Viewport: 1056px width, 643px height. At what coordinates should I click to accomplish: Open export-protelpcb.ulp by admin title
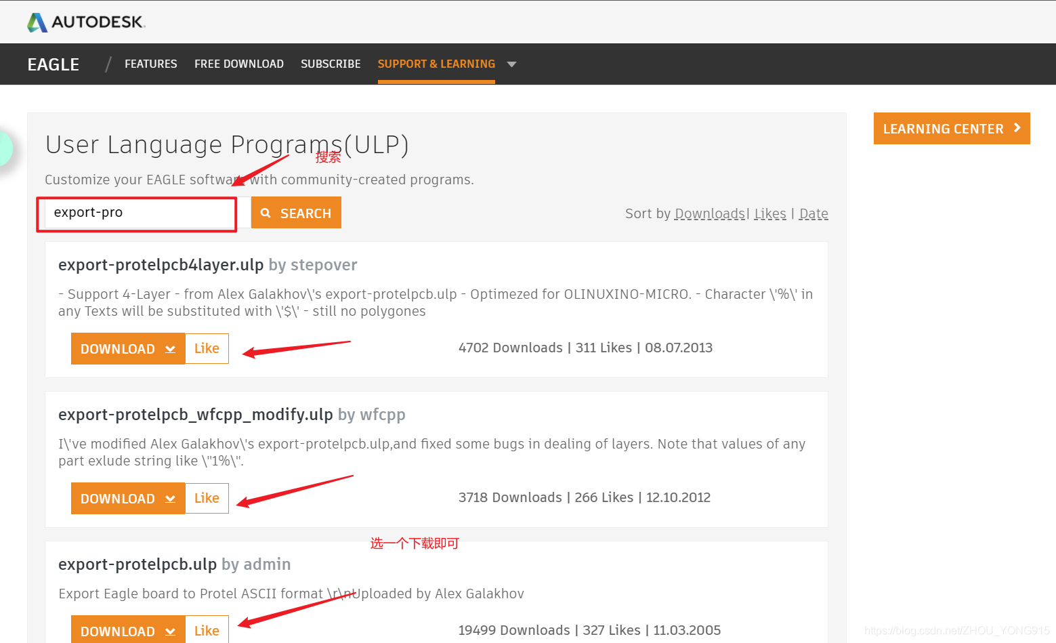(x=138, y=564)
